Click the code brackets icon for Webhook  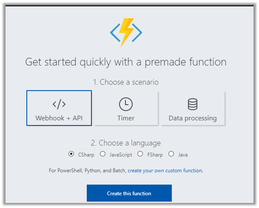click(59, 104)
